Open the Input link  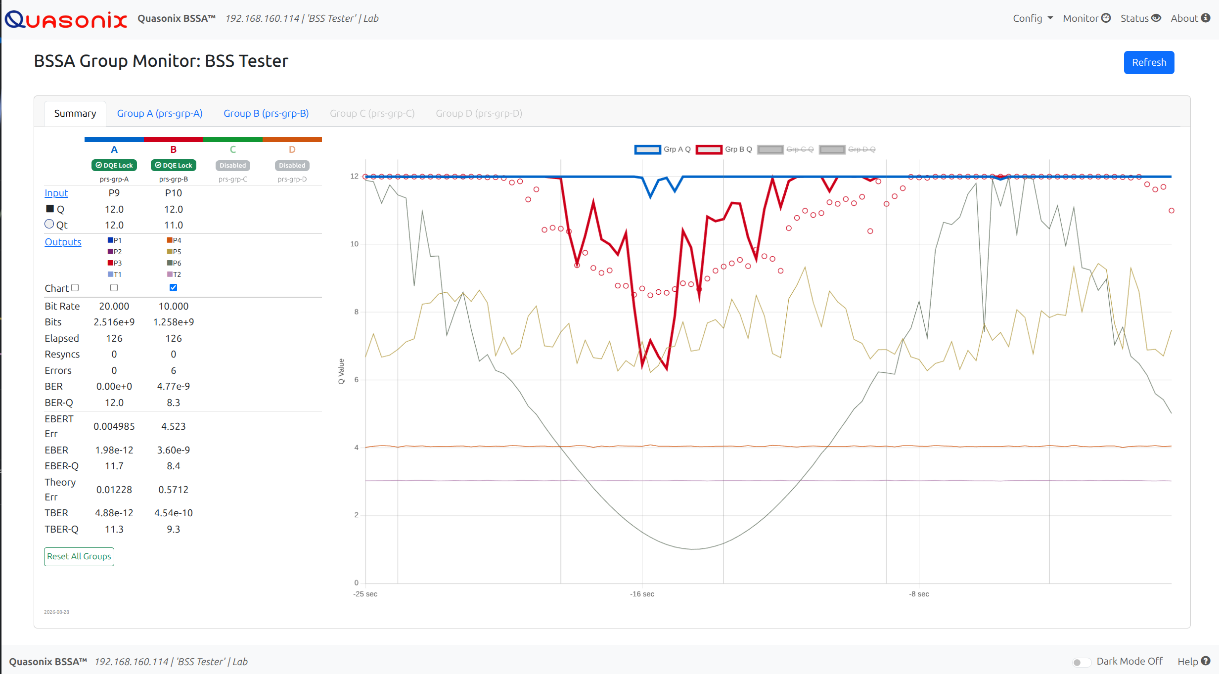click(x=56, y=193)
